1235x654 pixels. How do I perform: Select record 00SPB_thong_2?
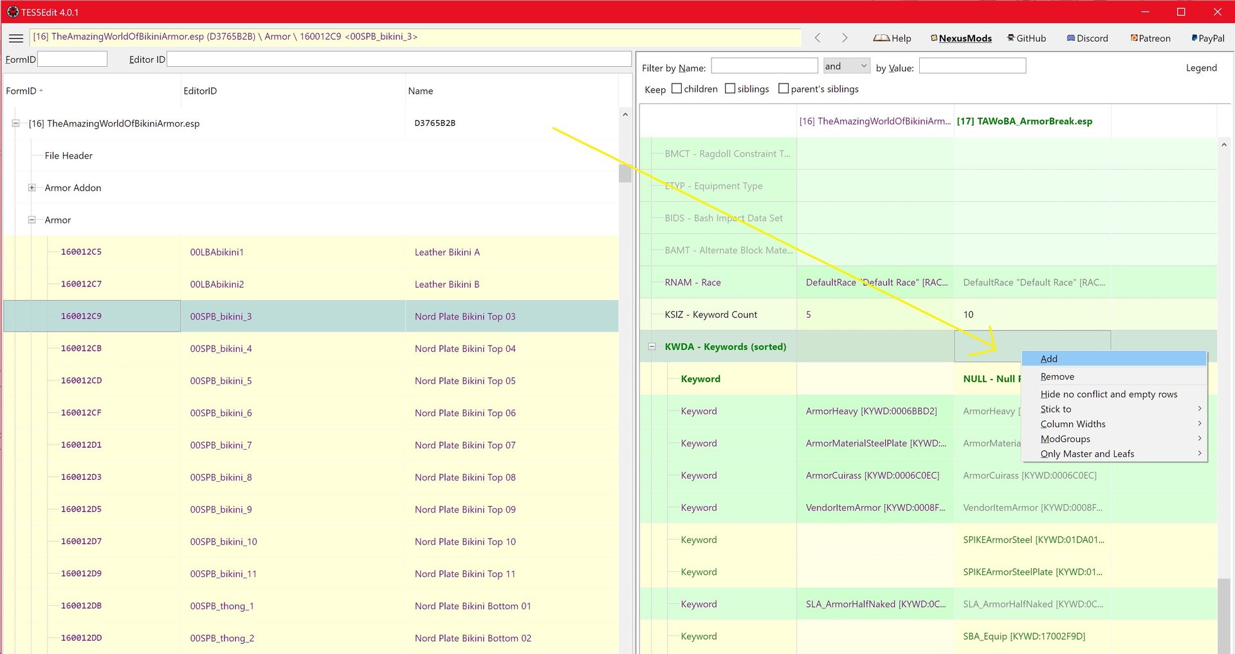(222, 637)
